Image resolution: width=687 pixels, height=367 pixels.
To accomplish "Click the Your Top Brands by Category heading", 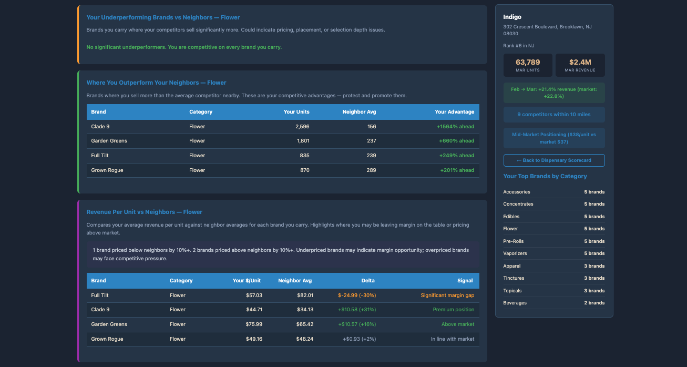I will tap(545, 176).
